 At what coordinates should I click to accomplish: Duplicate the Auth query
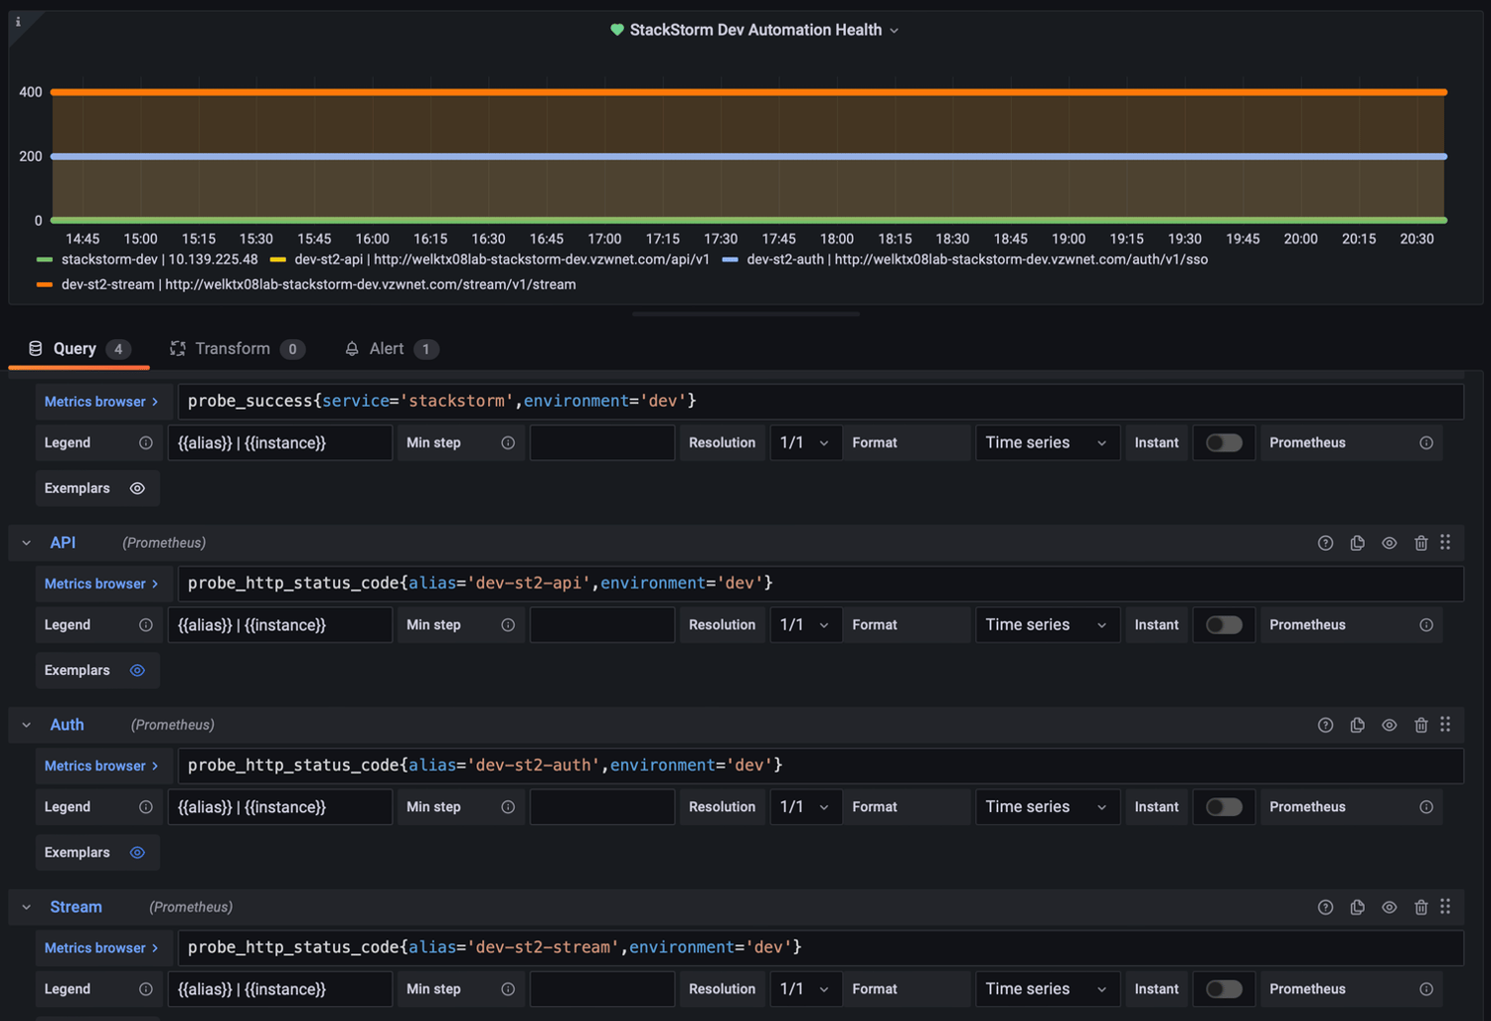click(x=1357, y=725)
